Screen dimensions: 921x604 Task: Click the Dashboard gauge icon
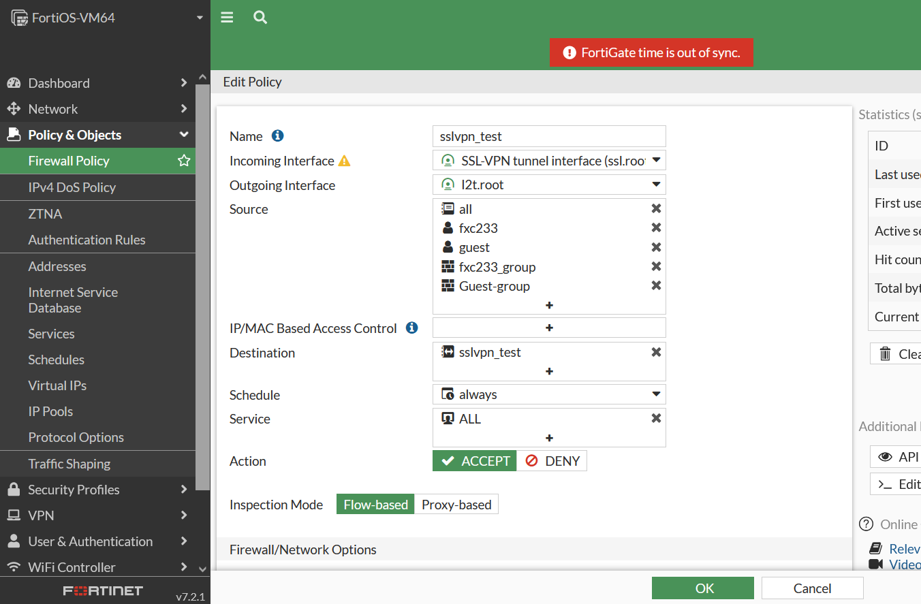pos(14,83)
